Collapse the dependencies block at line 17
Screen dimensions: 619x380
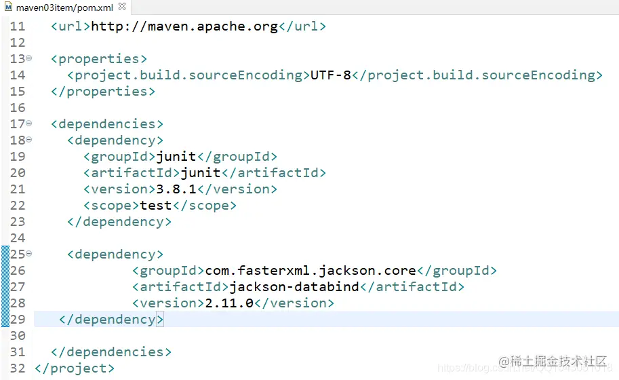(29, 123)
